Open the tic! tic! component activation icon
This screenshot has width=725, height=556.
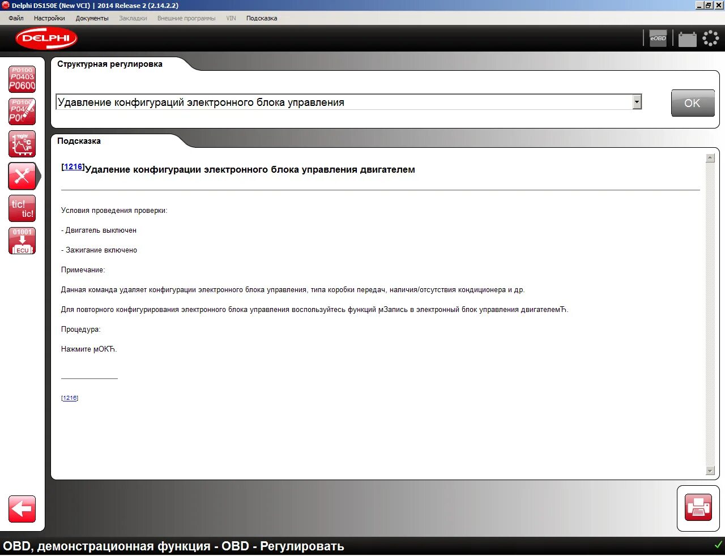coord(22,208)
